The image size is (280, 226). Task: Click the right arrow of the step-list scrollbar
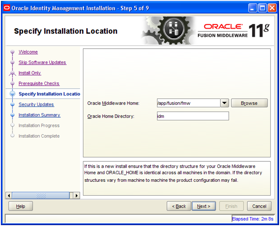77,196
